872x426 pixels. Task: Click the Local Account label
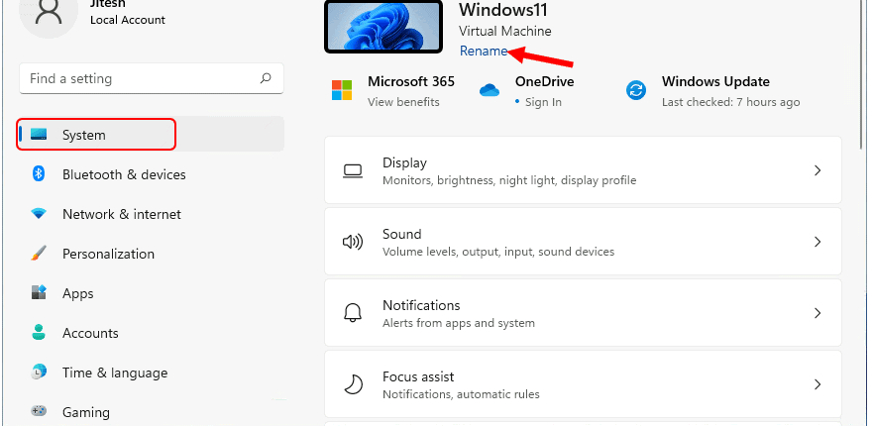tap(128, 20)
